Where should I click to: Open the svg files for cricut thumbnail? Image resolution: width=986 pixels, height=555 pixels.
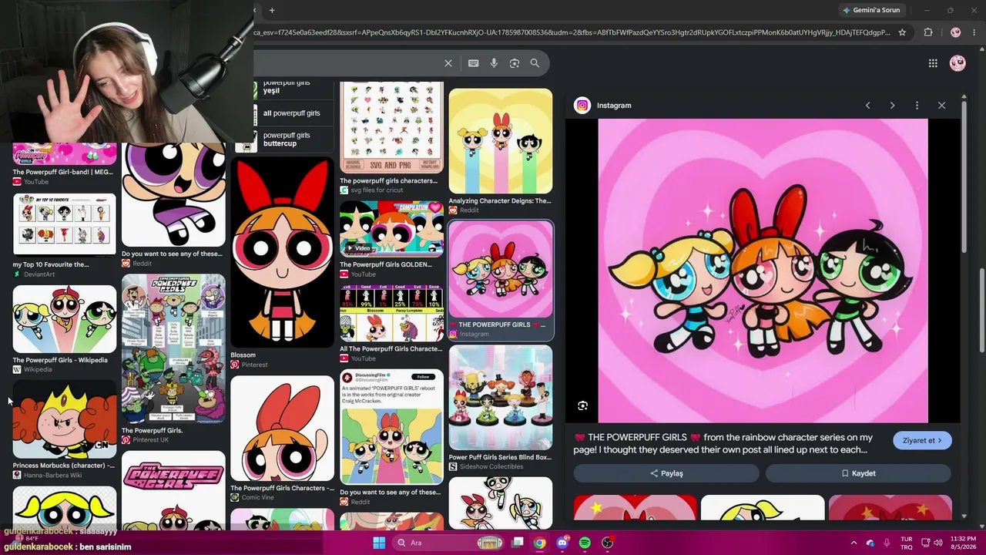pos(391,128)
